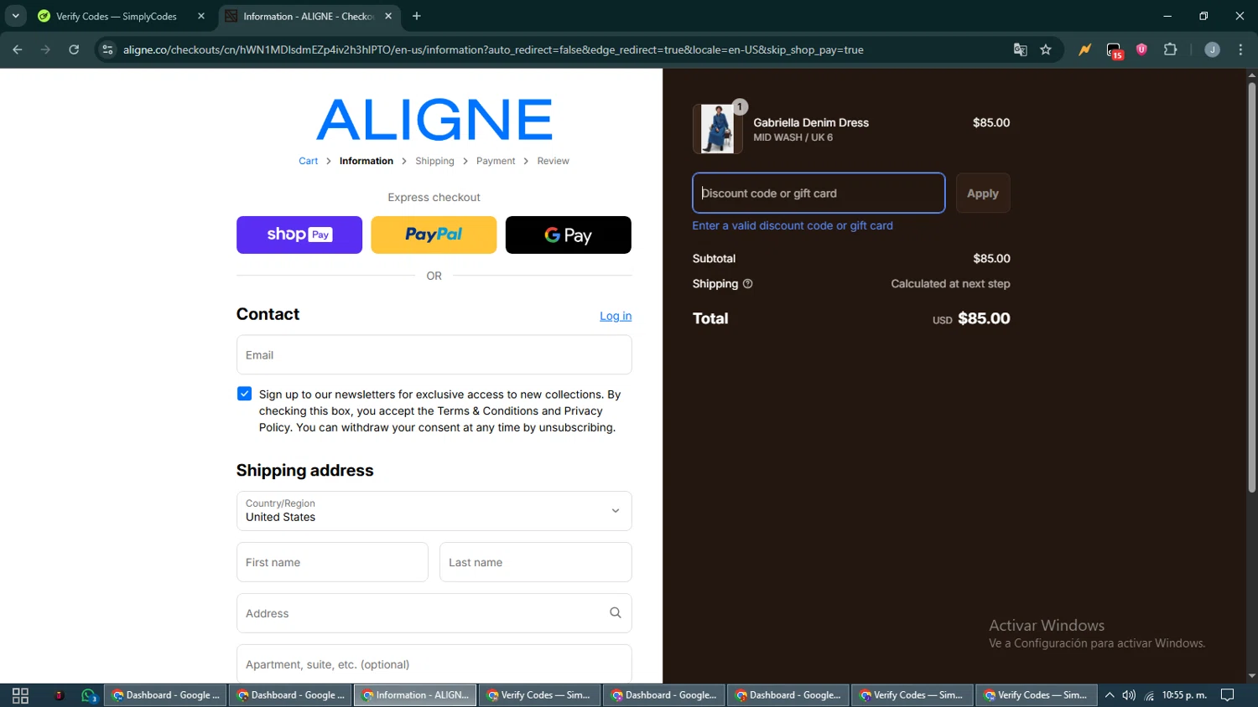1258x707 pixels.
Task: Open the dark red taskbar app icon
Action: (x=59, y=695)
